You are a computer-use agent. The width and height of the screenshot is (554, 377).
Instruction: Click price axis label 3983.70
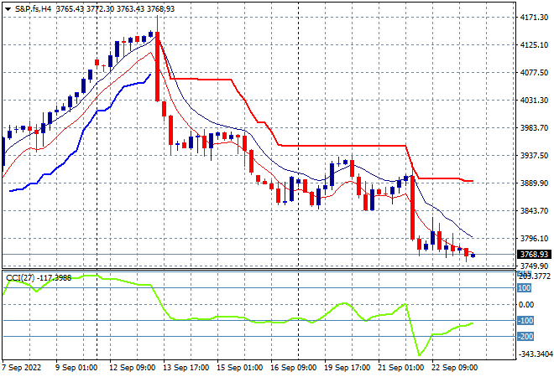534,127
